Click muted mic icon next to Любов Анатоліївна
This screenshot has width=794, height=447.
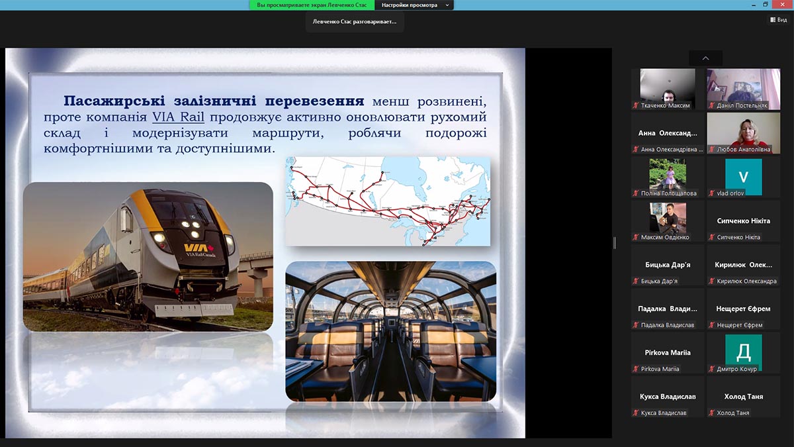click(x=712, y=150)
